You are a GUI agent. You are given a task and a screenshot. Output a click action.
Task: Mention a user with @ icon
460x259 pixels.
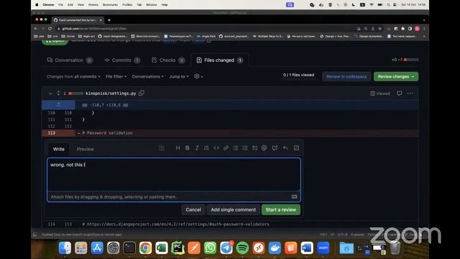coord(264,148)
